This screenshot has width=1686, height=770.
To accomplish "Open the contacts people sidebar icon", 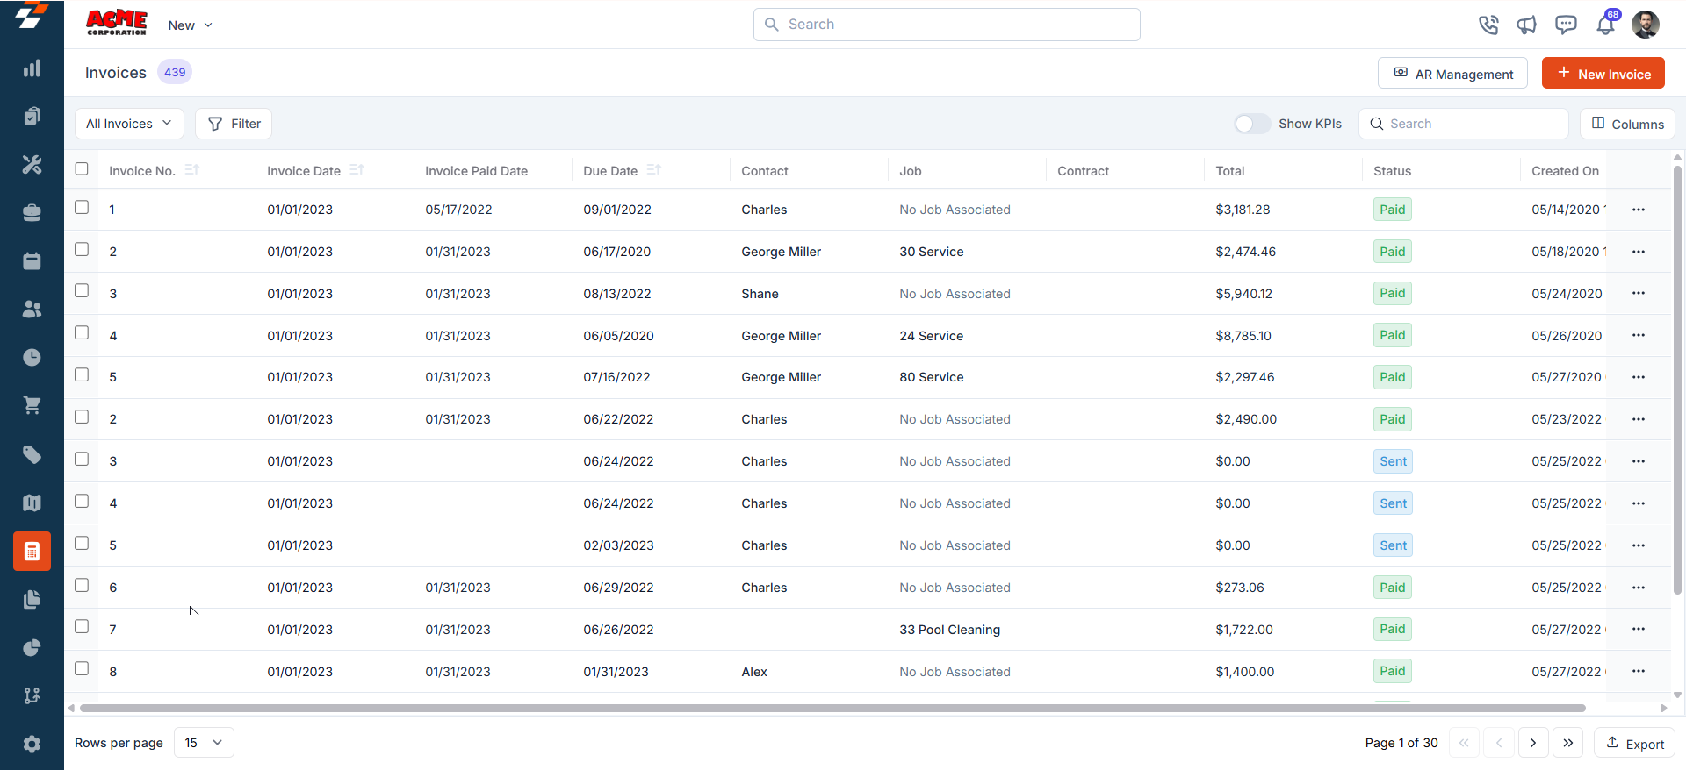I will pos(32,310).
